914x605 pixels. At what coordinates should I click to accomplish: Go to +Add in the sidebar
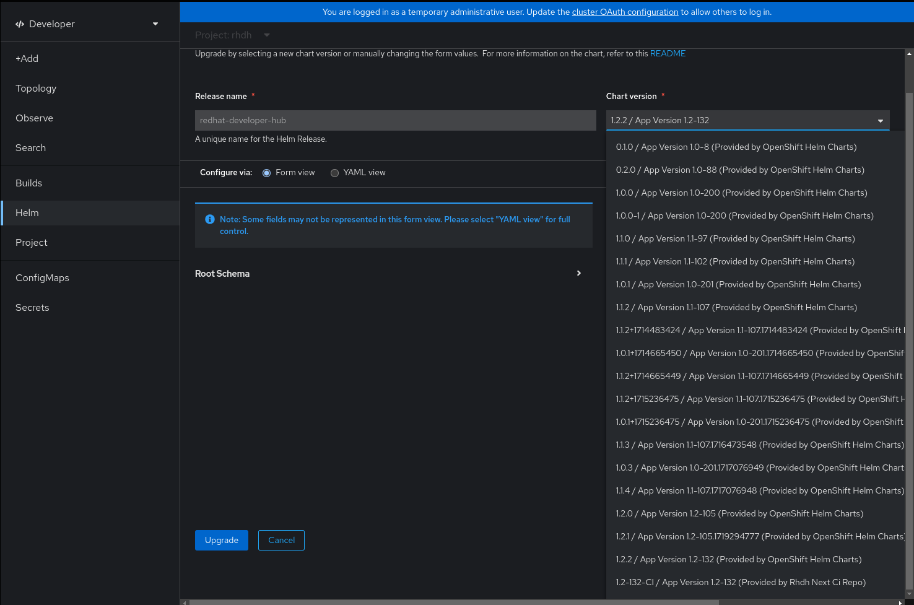[90, 59]
